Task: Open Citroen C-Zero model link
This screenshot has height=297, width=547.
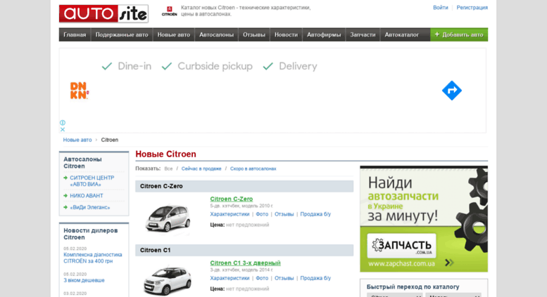Action: pyautogui.click(x=232, y=199)
